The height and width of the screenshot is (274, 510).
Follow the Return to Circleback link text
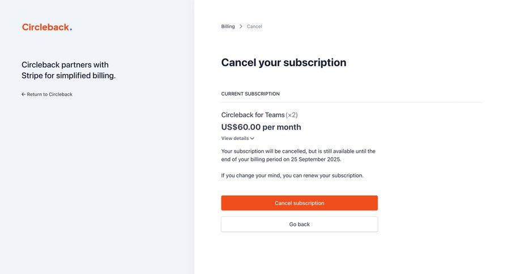click(50, 95)
